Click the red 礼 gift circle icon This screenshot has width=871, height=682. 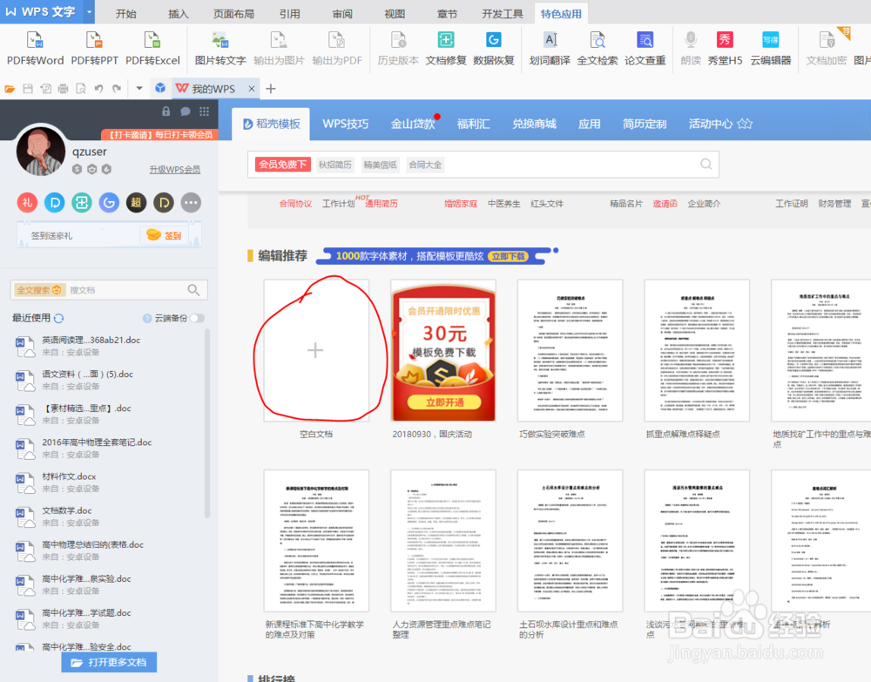(27, 203)
